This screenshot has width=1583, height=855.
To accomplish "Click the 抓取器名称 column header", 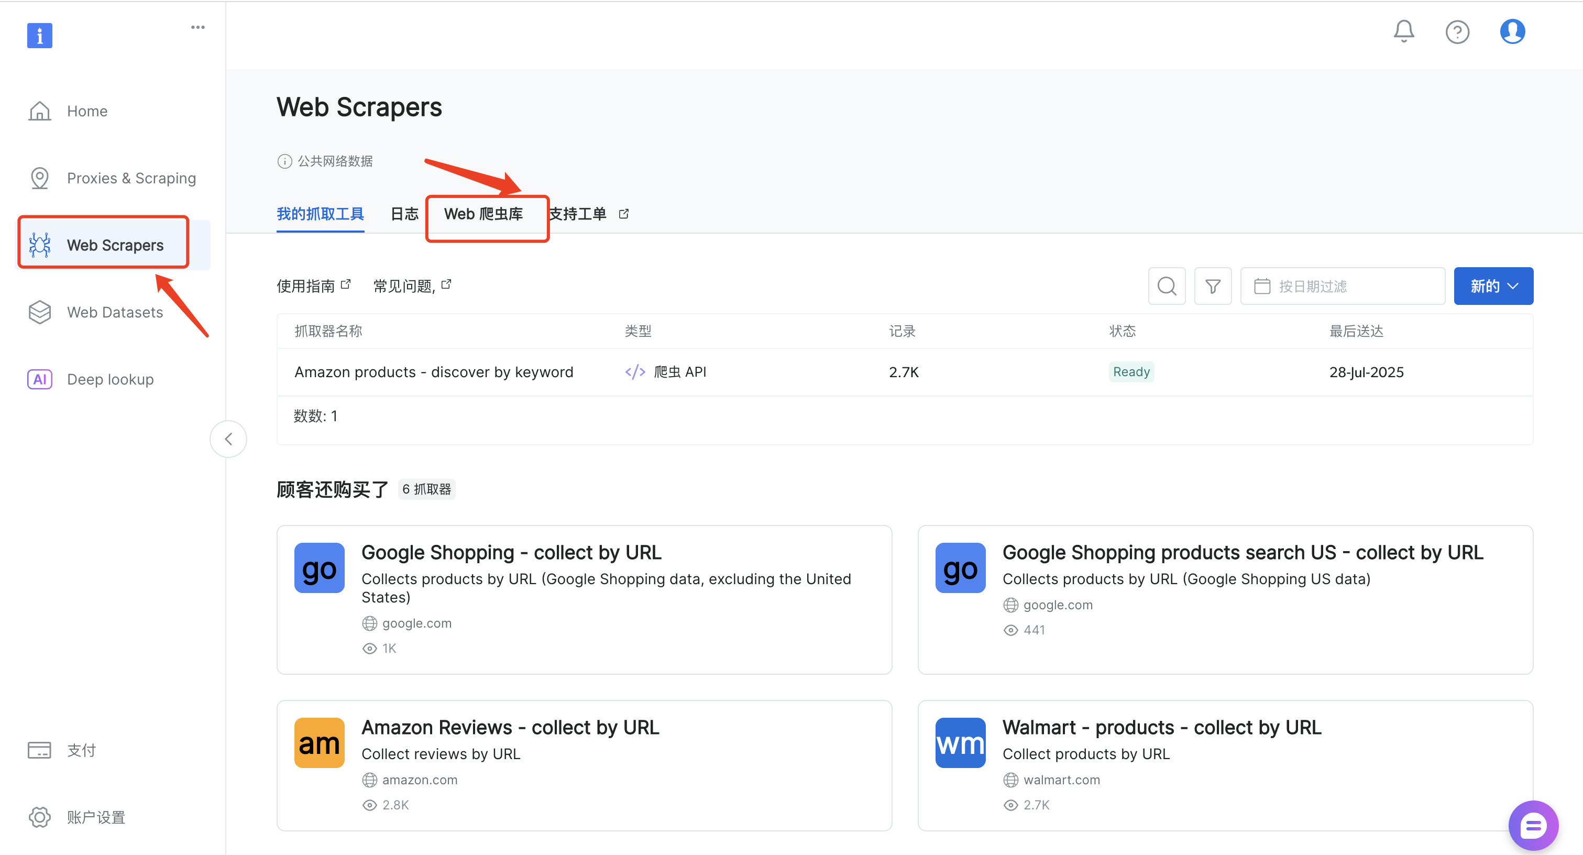I will pyautogui.click(x=328, y=331).
